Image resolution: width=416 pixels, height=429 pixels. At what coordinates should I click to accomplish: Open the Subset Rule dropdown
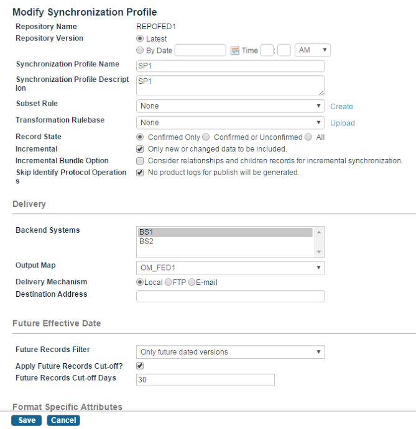[x=230, y=106]
